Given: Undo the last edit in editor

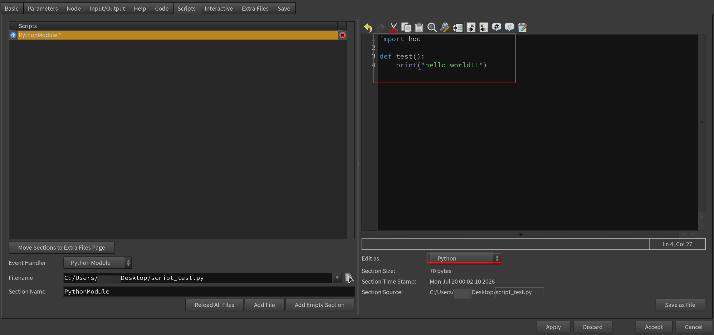Looking at the screenshot, I should [368, 28].
